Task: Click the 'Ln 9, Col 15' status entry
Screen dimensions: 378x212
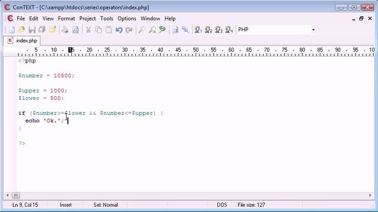Action: point(25,205)
